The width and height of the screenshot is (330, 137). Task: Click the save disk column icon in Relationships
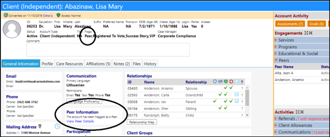(220, 82)
